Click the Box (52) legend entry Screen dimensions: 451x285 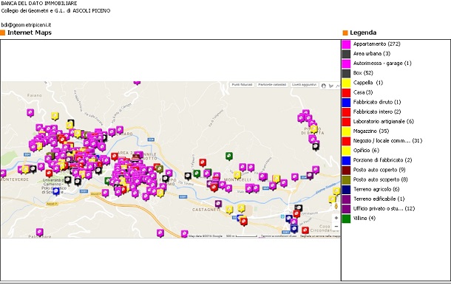click(x=363, y=73)
